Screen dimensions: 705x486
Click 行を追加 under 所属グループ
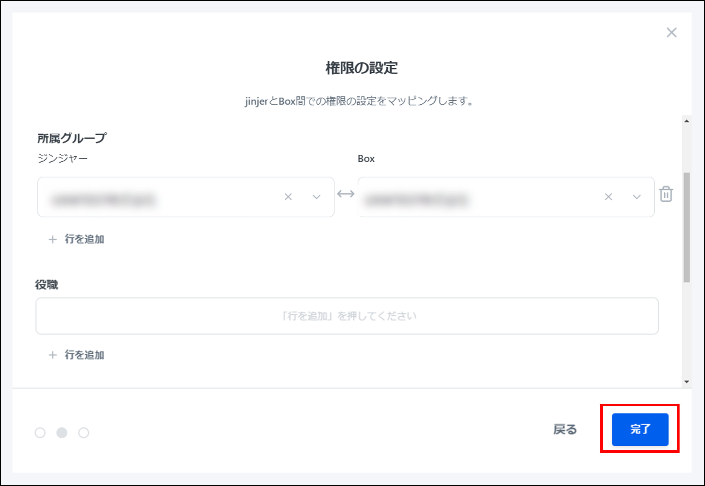pyautogui.click(x=85, y=239)
